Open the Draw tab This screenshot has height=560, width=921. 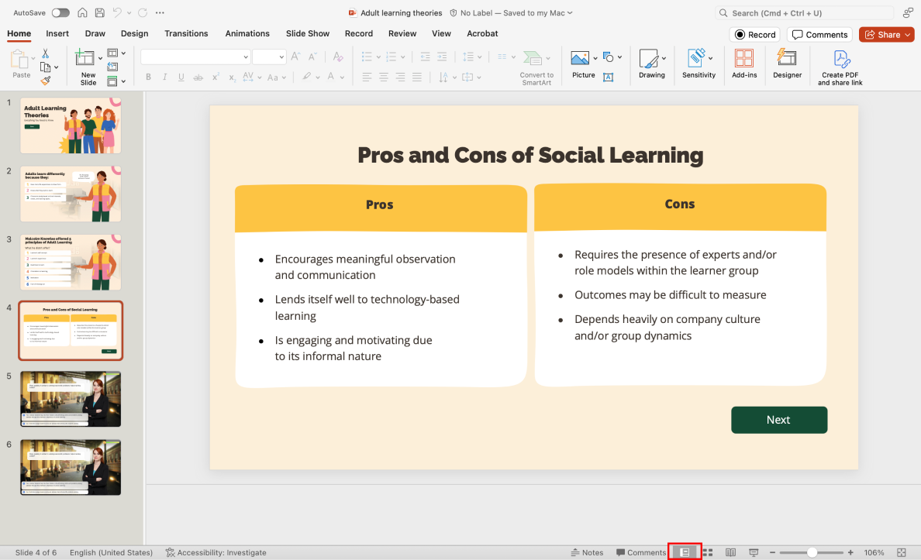(95, 33)
